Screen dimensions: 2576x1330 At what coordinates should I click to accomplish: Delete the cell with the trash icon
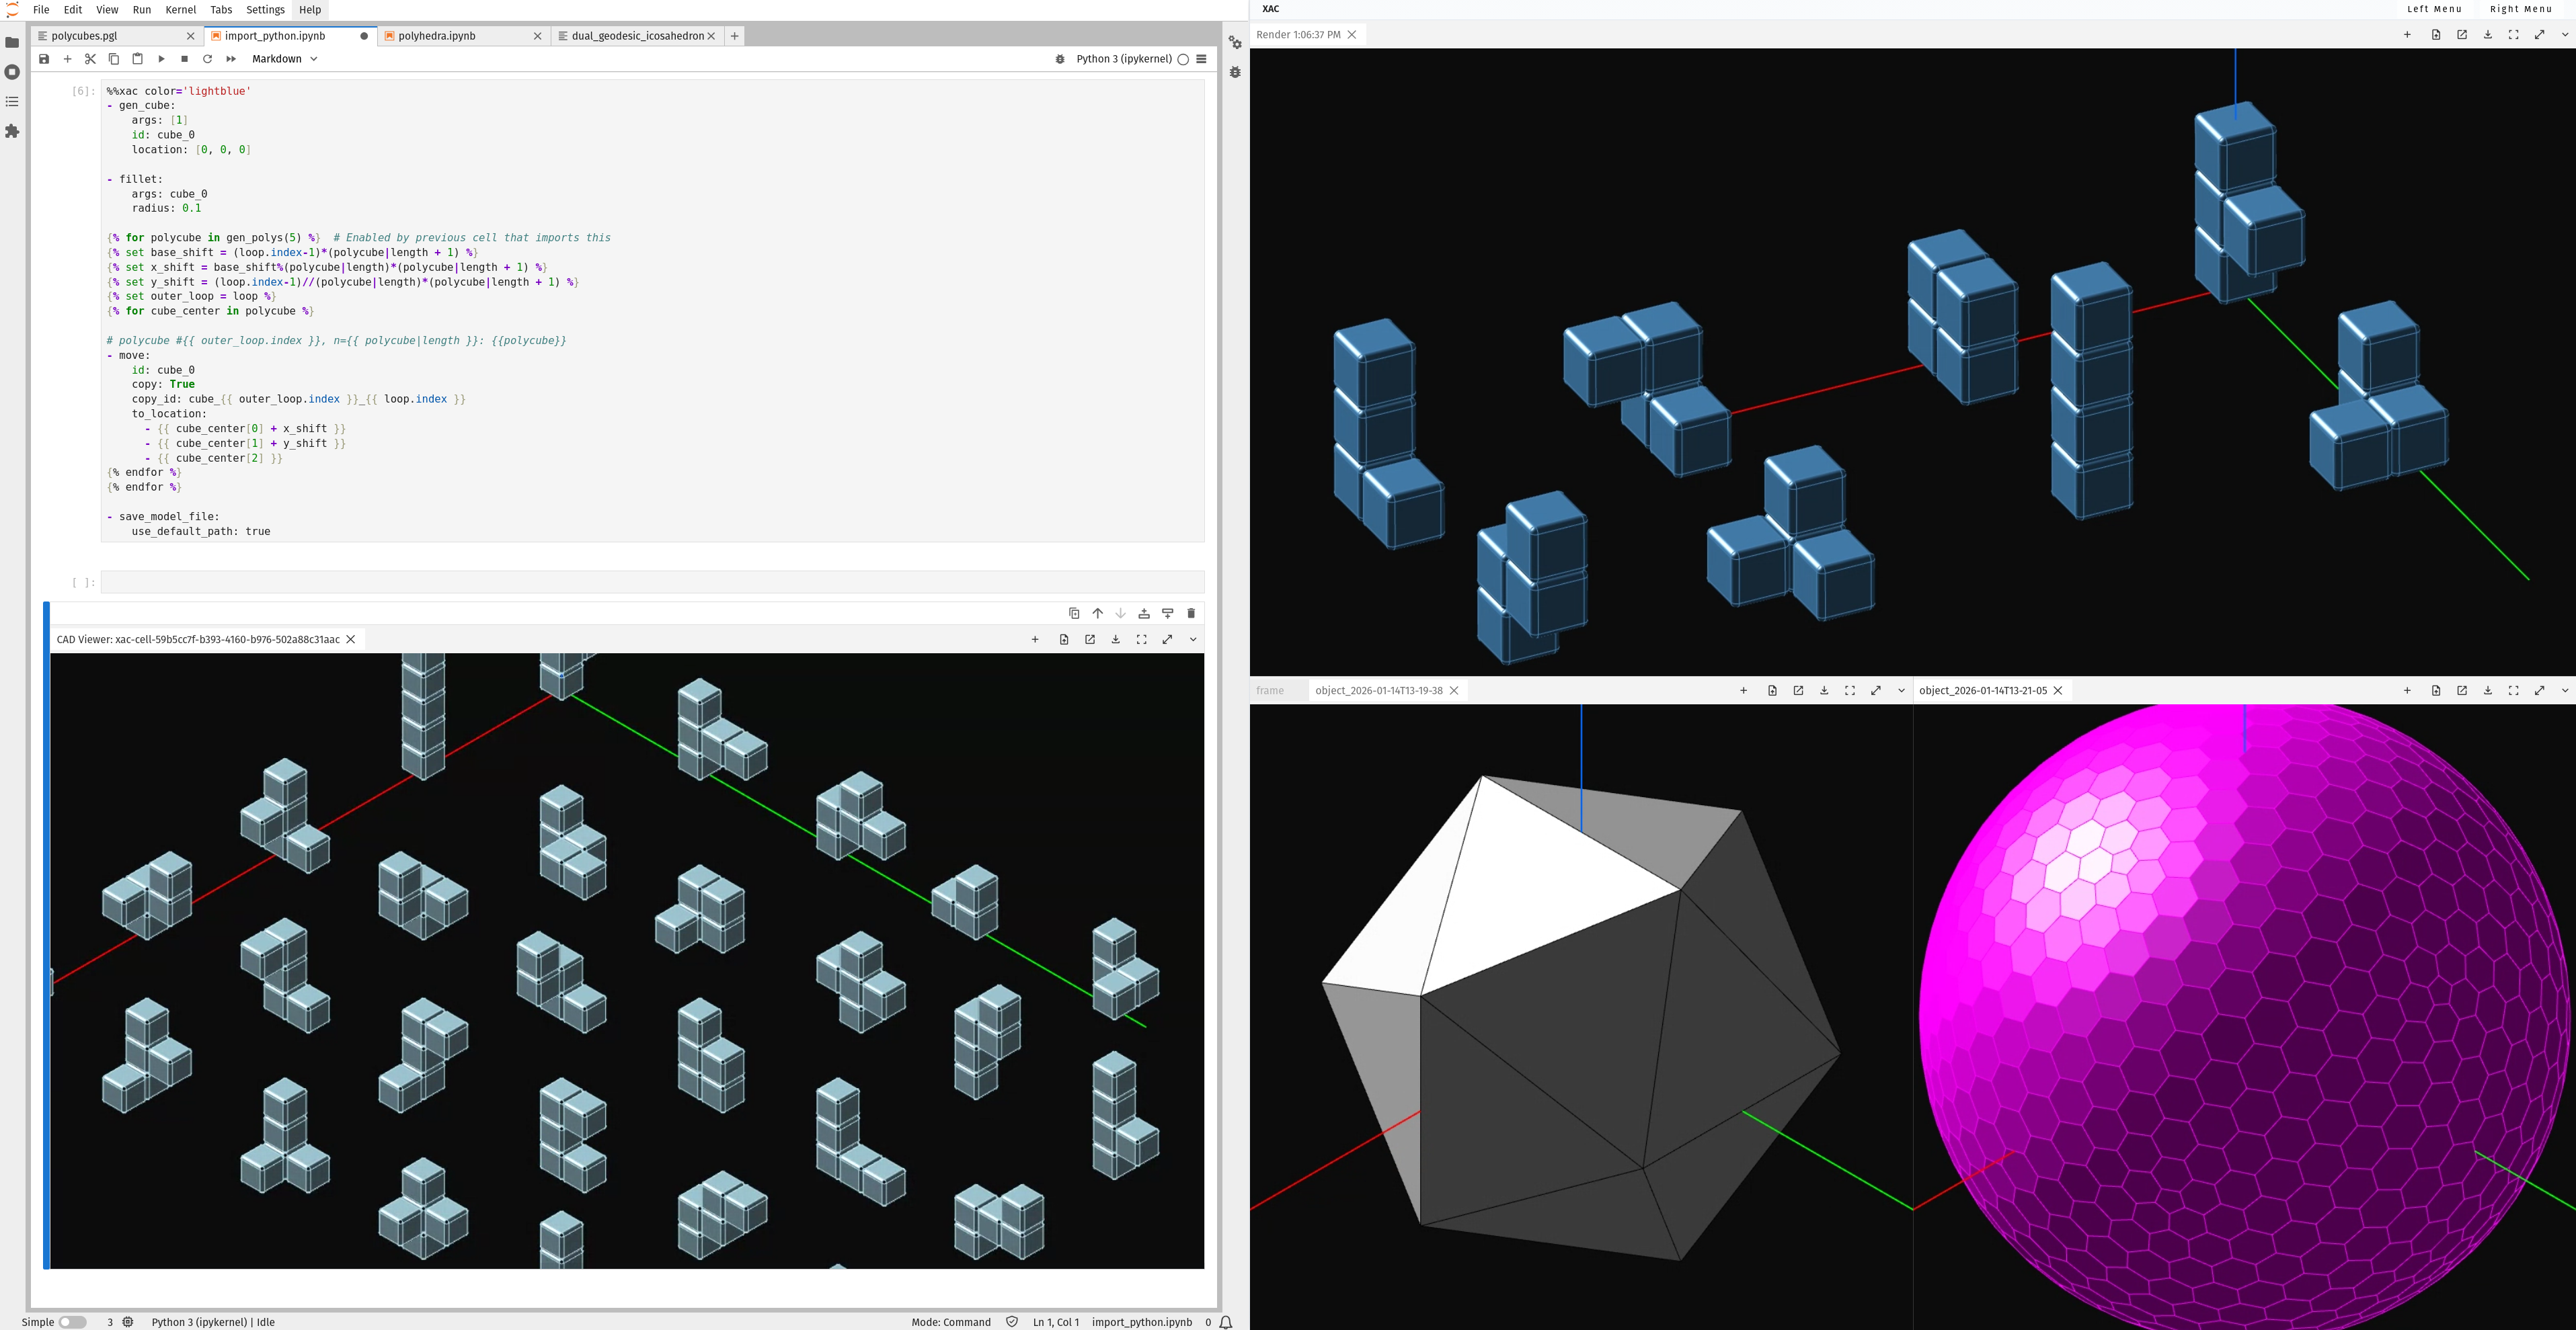click(x=1190, y=614)
